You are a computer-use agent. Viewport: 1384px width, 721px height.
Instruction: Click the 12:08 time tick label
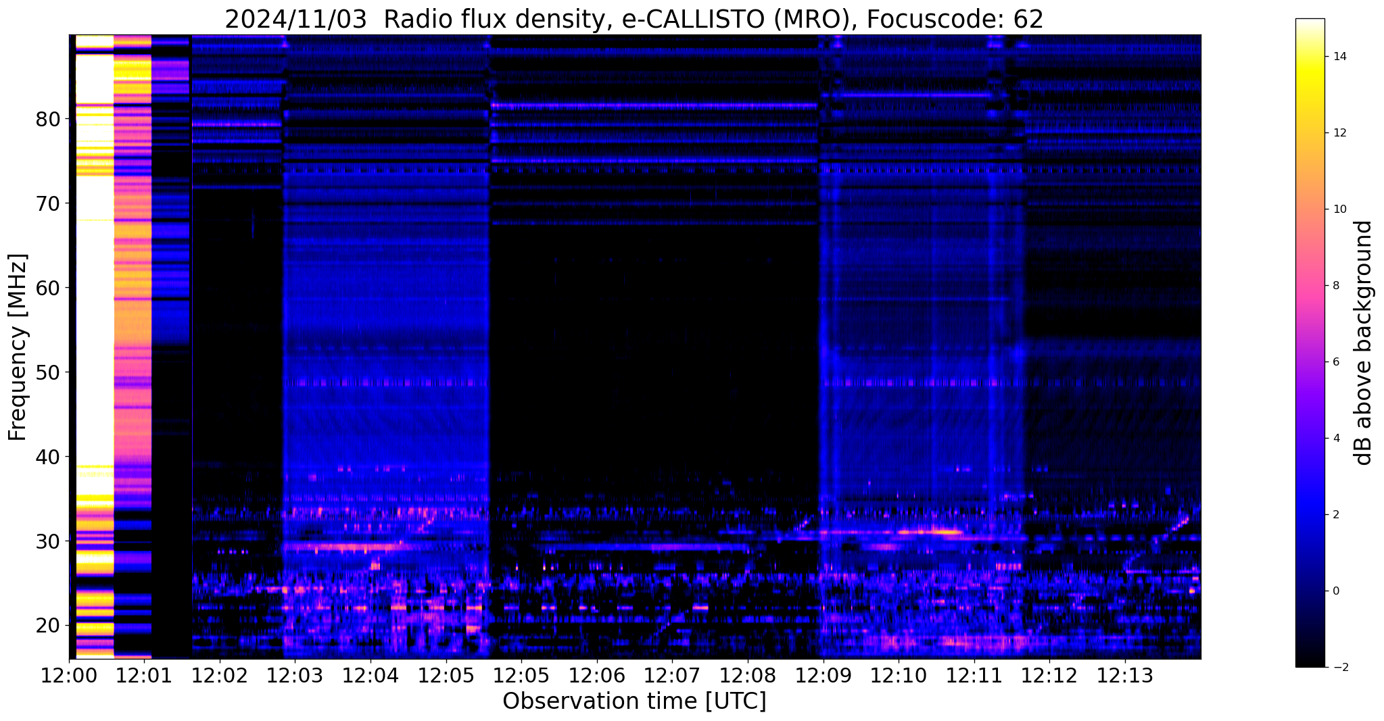point(748,676)
